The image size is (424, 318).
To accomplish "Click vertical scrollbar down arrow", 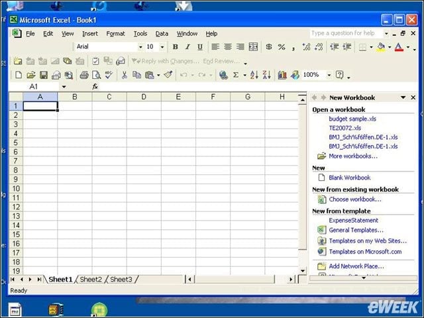I will tap(303, 270).
